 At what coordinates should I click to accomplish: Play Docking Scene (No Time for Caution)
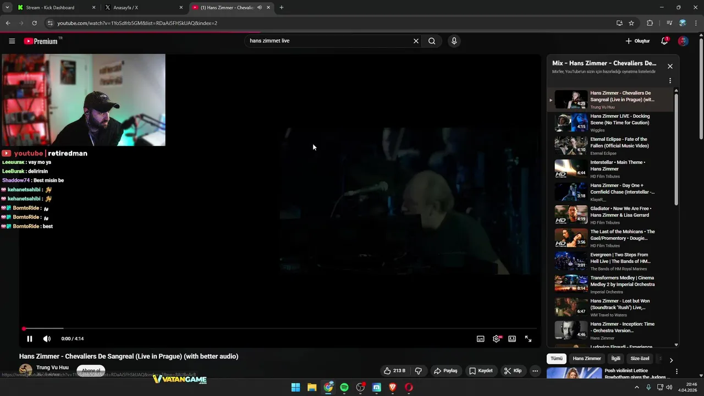[610, 122]
